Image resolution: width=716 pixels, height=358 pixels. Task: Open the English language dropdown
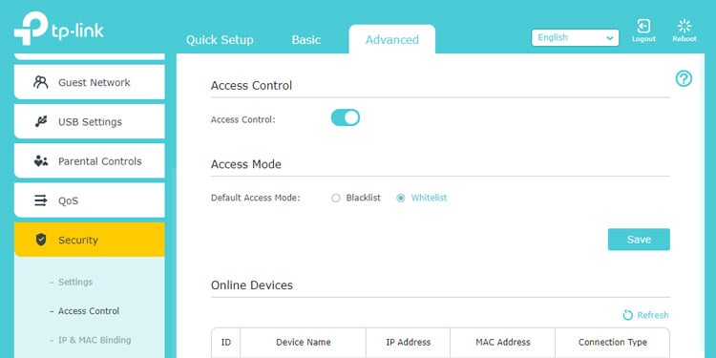575,37
